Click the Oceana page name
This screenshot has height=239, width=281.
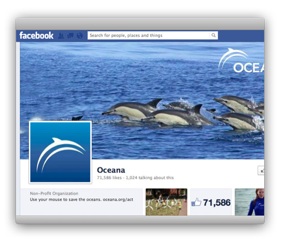coord(111,170)
